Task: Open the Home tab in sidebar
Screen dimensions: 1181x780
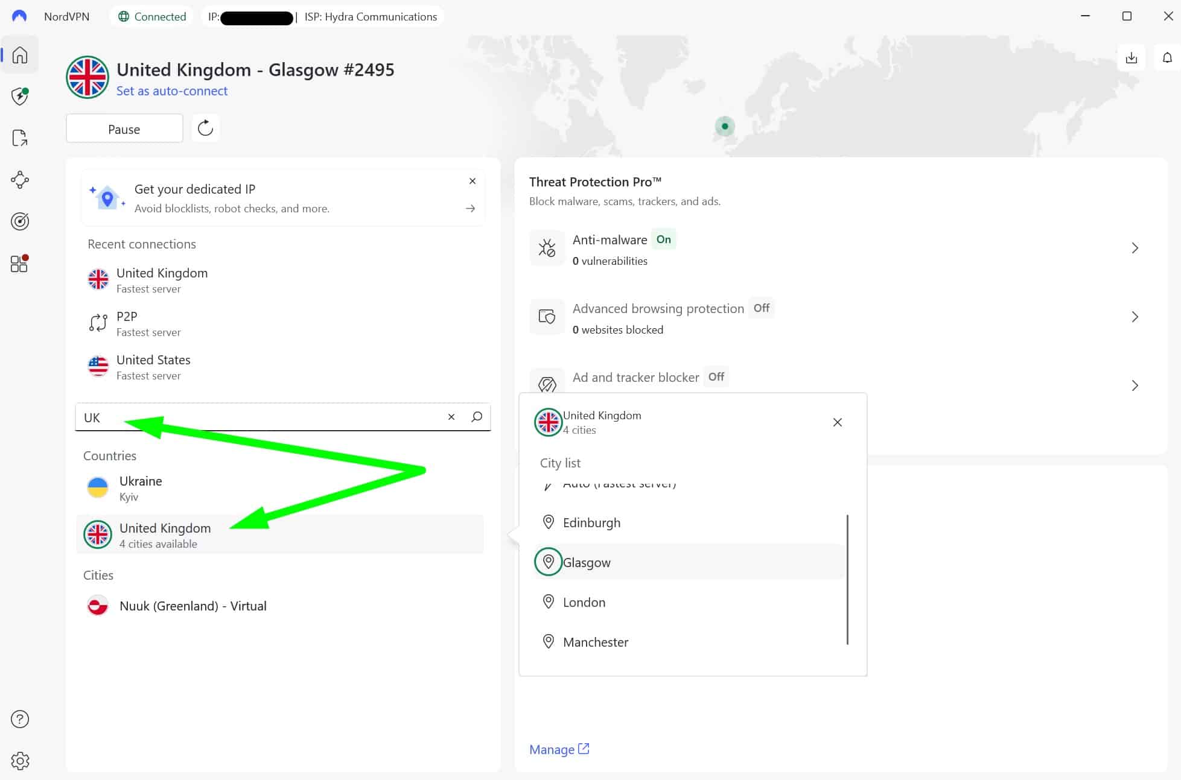Action: [20, 55]
